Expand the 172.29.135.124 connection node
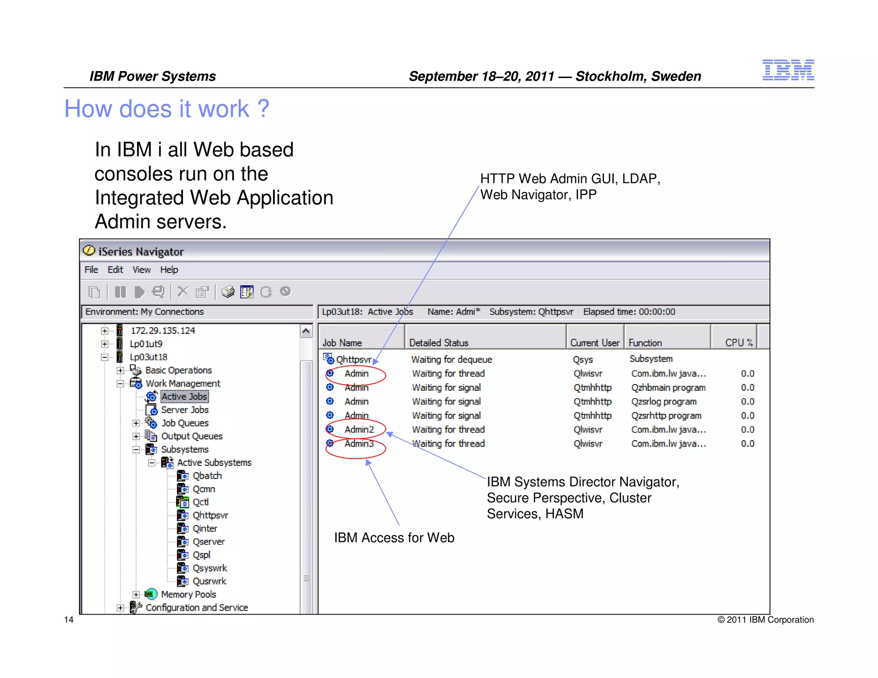 click(105, 331)
